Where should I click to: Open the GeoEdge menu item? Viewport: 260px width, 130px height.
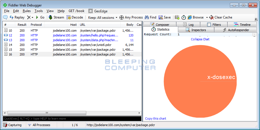[98, 11]
